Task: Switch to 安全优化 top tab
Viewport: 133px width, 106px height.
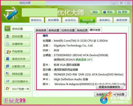Action: pyautogui.click(x=70, y=20)
